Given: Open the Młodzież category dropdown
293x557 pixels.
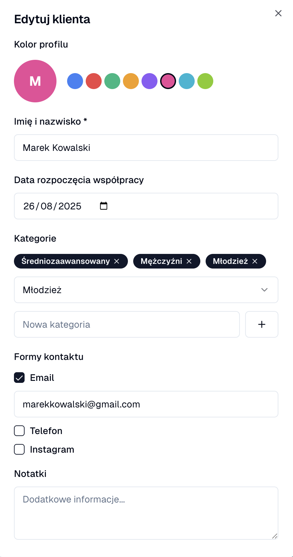Looking at the screenshot, I should point(146,289).
